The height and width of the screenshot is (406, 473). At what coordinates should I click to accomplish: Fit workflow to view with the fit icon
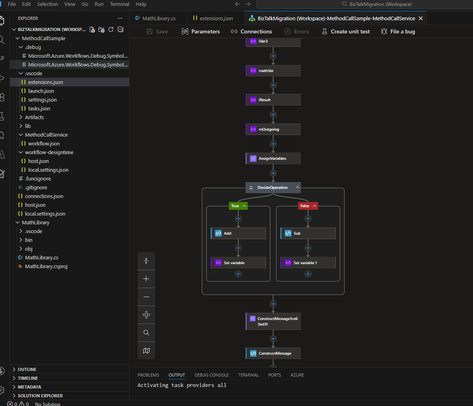(146, 315)
